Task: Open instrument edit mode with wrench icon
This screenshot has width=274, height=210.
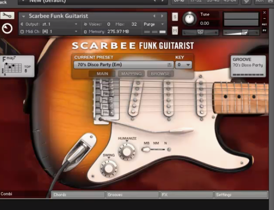Action: point(7,16)
